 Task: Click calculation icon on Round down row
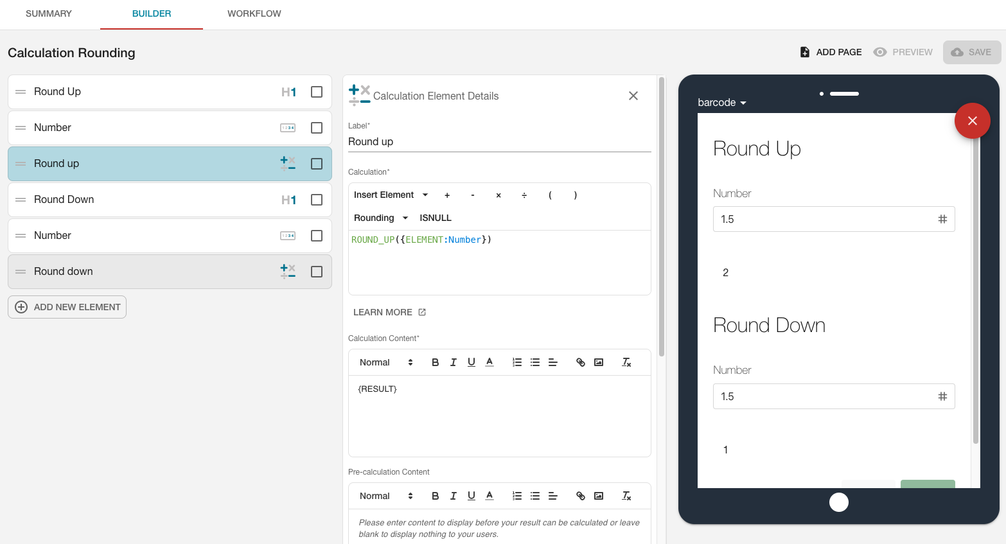tap(288, 271)
